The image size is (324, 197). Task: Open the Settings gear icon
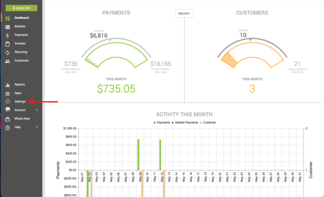tap(8, 101)
